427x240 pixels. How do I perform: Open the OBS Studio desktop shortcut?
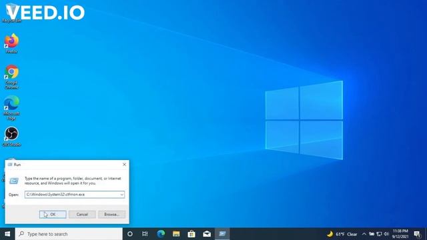pos(11,137)
